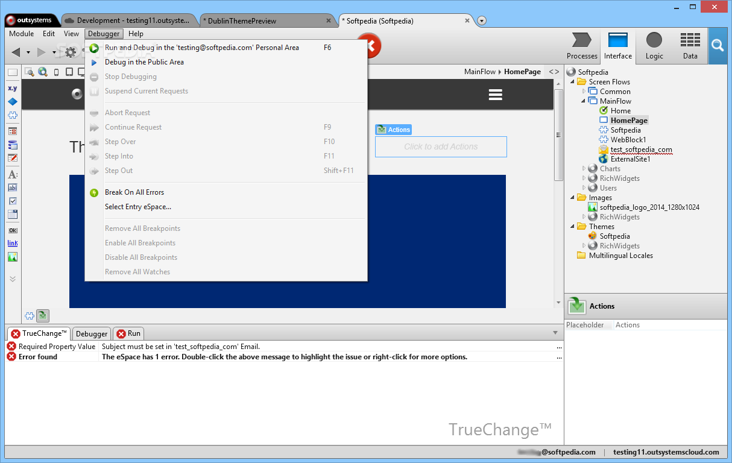Select the Combo Box widget
The height and width of the screenshot is (463, 732).
tap(12, 214)
